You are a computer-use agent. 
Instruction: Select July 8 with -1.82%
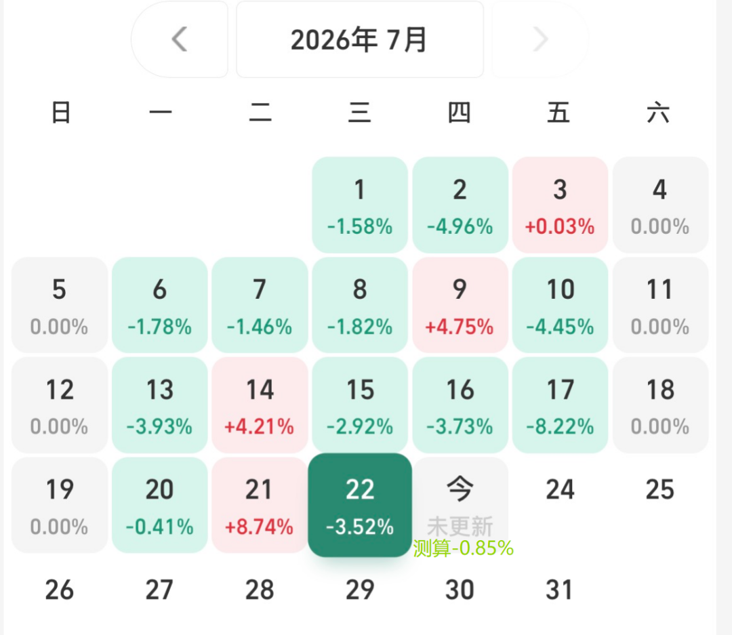(360, 305)
